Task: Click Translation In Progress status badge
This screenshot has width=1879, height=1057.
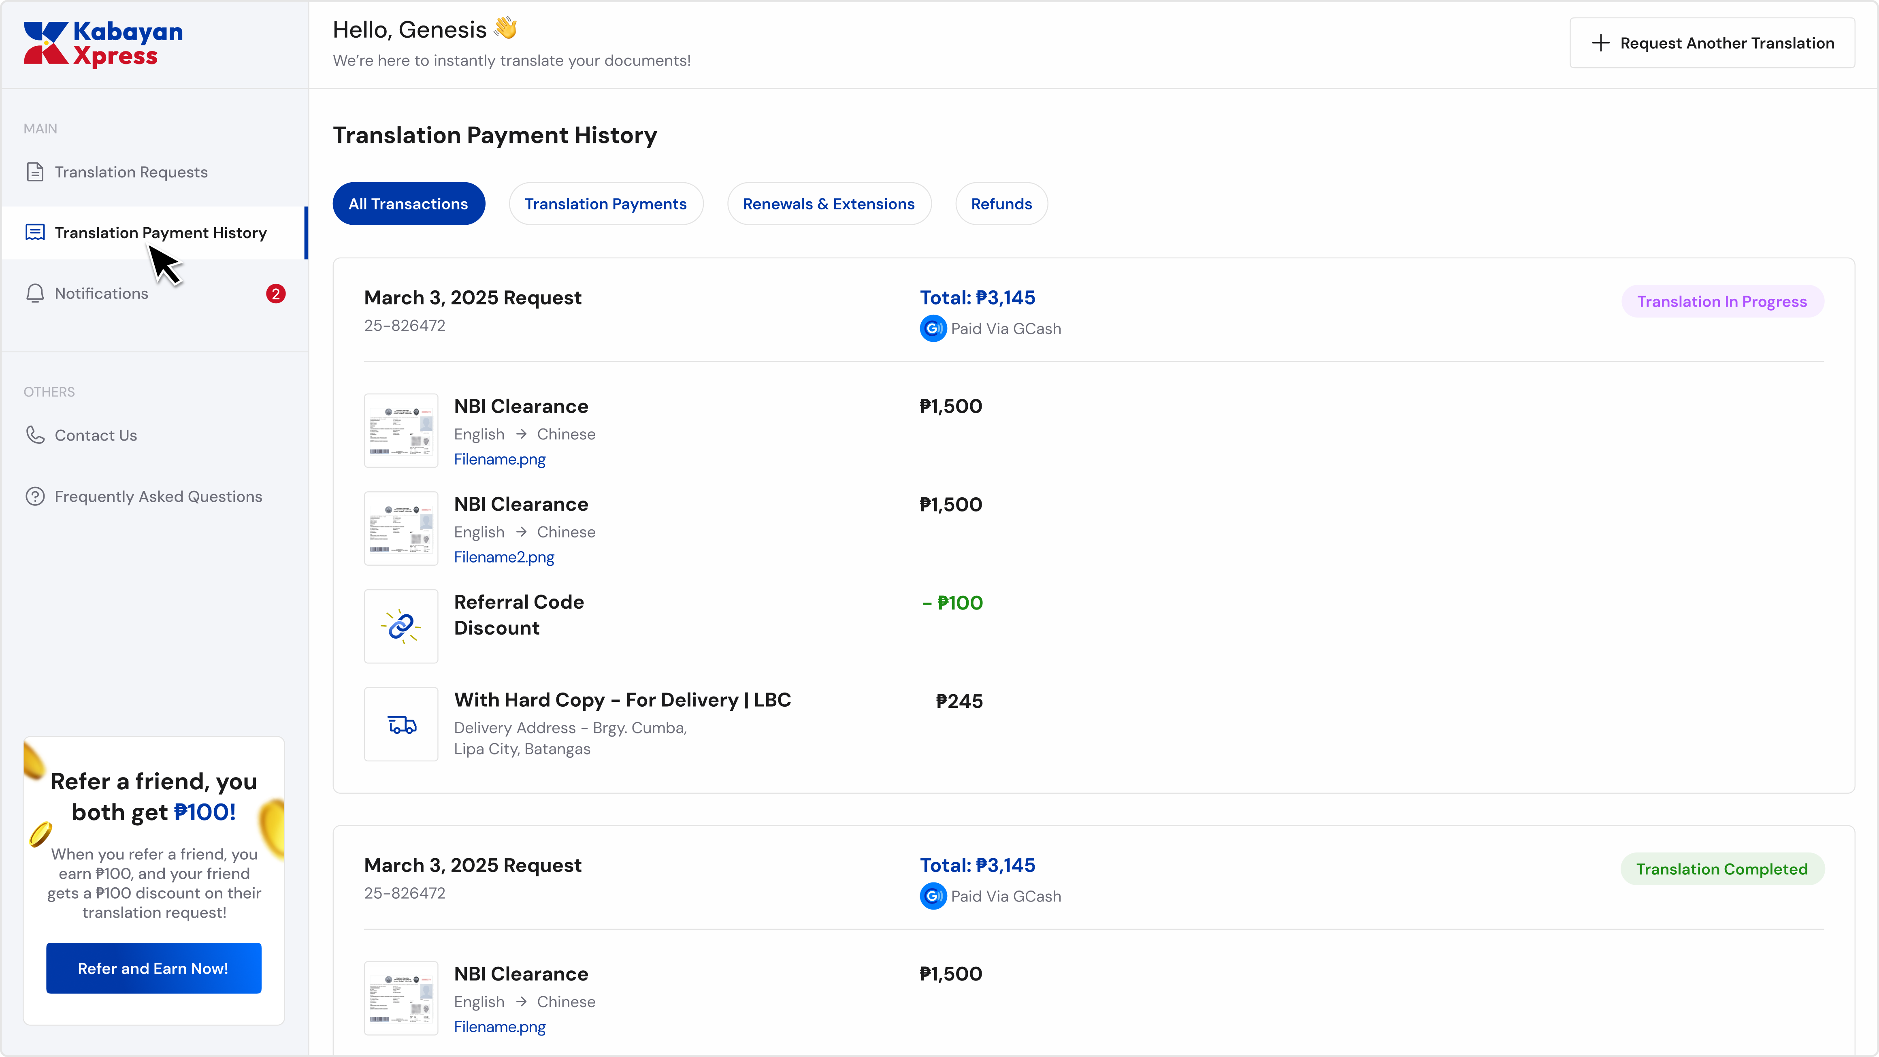Action: click(x=1721, y=302)
